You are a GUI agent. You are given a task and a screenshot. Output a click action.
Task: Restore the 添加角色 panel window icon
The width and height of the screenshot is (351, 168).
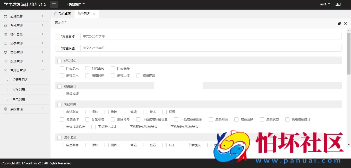(x=339, y=23)
